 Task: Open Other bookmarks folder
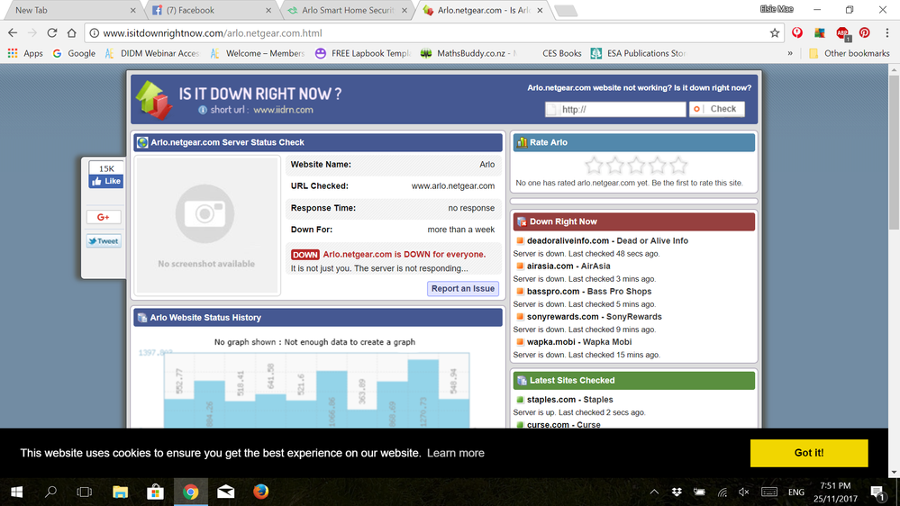(849, 53)
